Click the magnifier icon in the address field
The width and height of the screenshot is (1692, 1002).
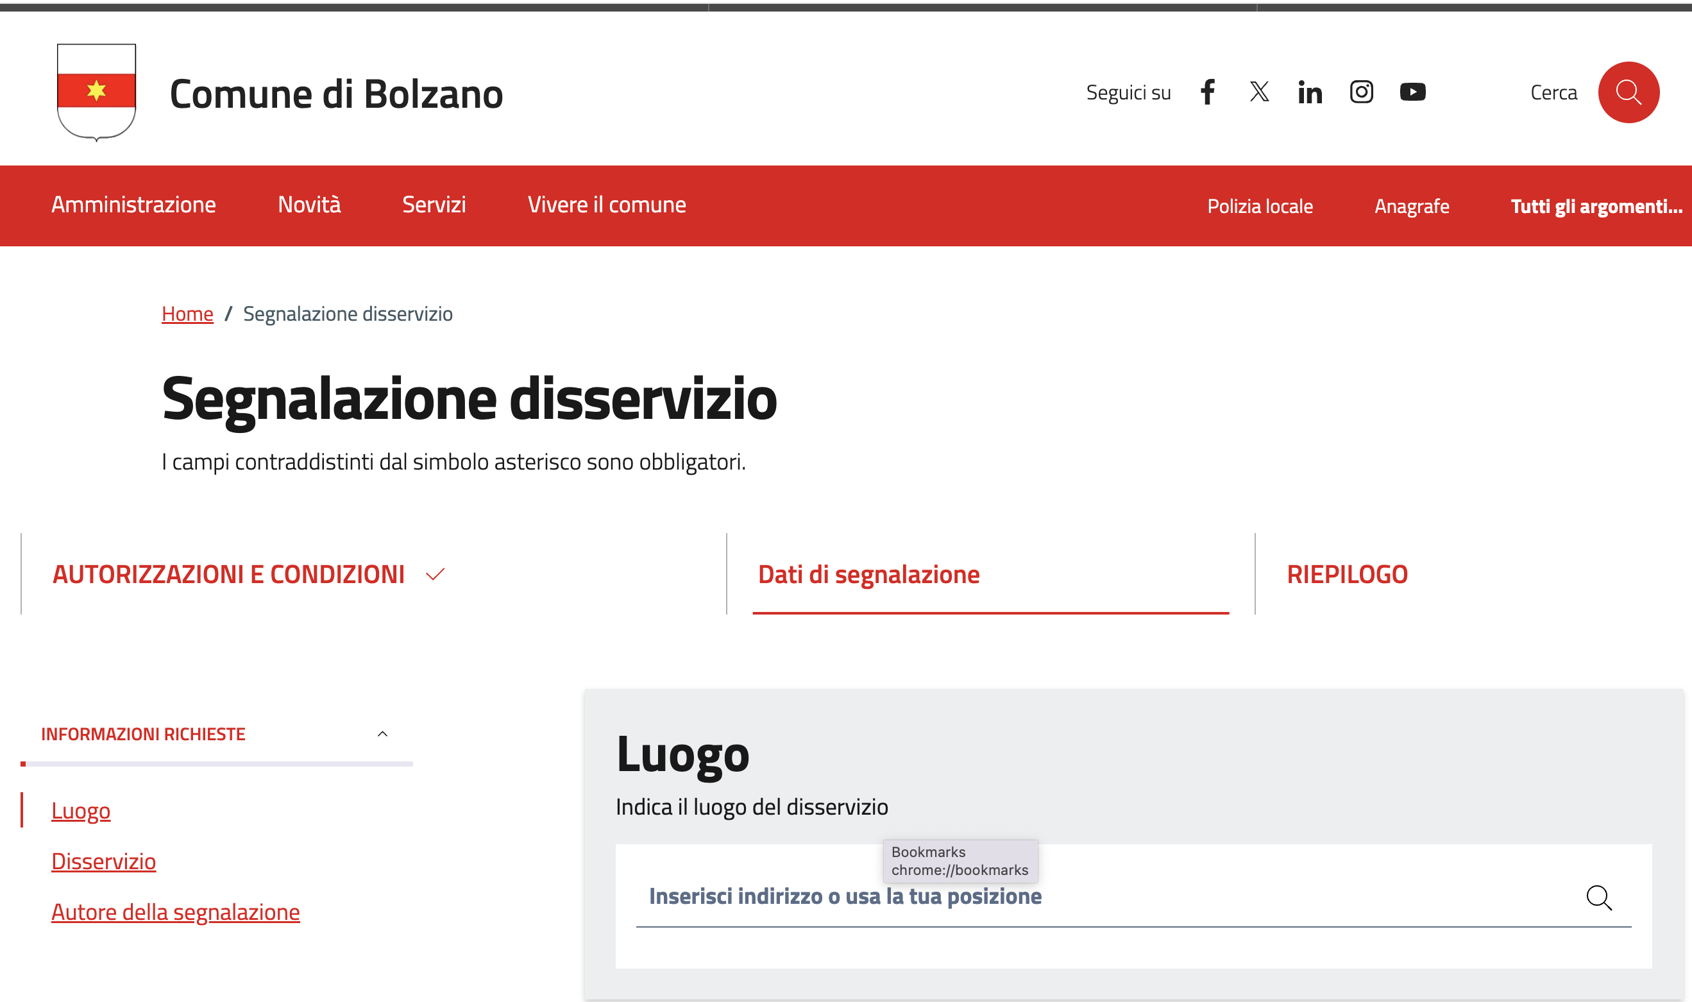pos(1599,898)
